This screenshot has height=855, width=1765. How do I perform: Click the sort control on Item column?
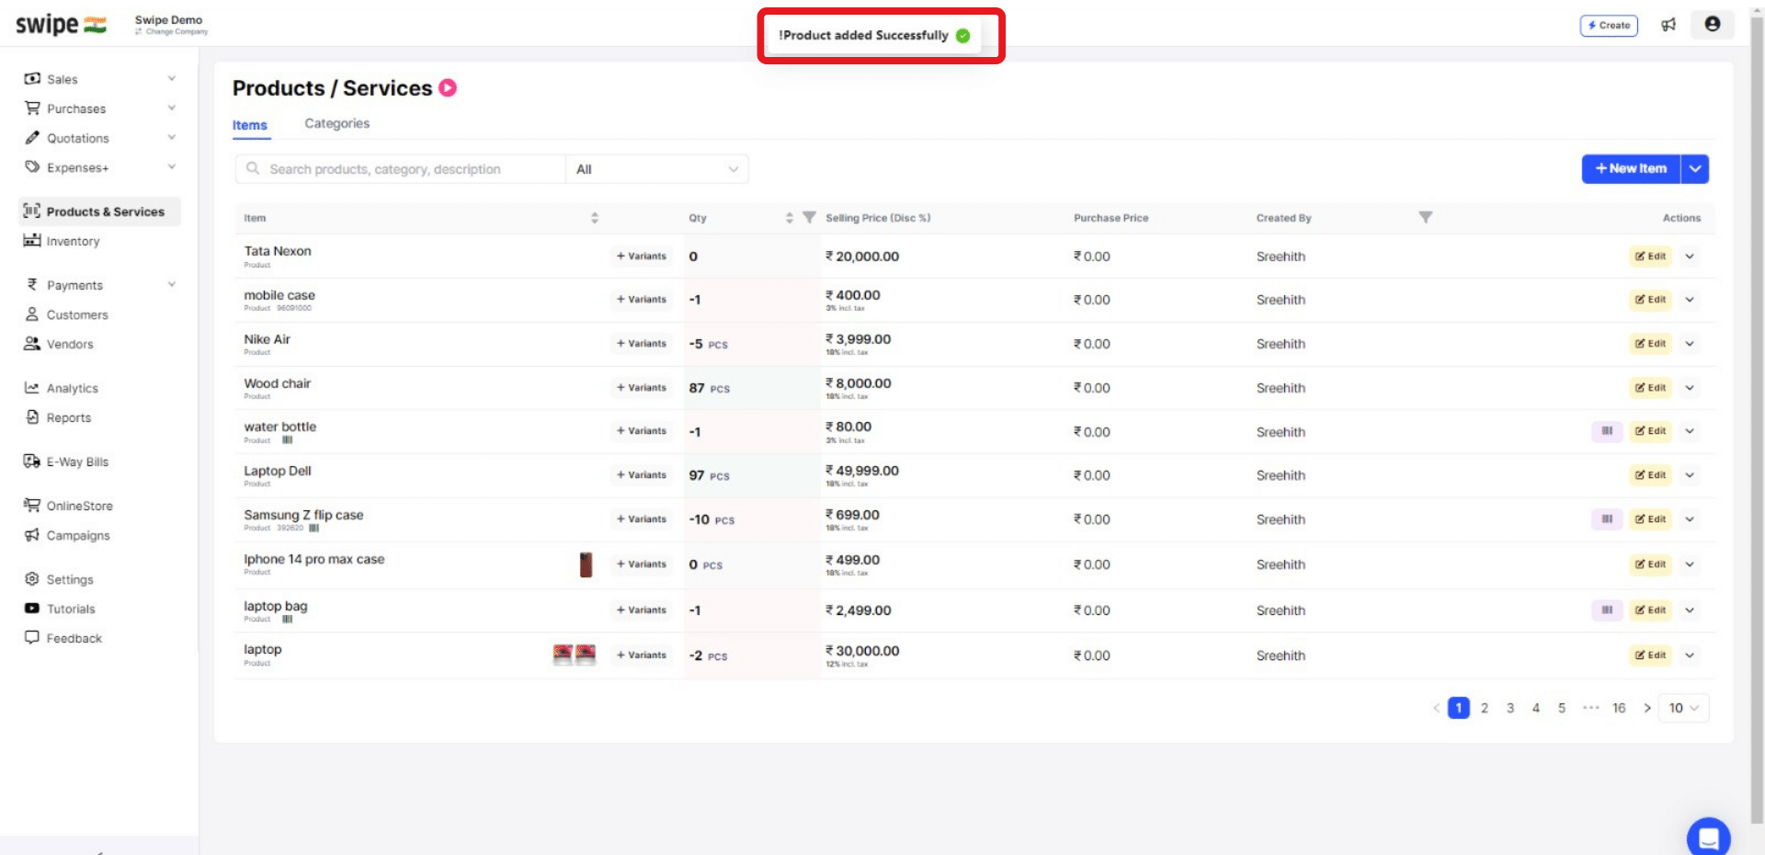[595, 218]
